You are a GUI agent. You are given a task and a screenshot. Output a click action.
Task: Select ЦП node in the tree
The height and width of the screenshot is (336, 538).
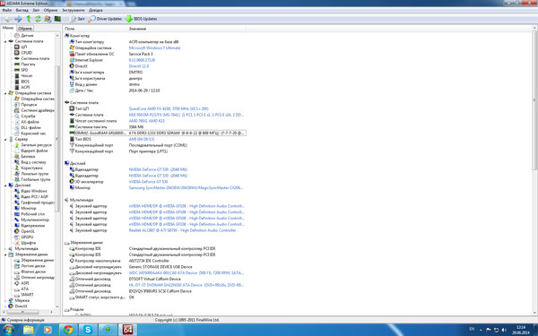click(24, 47)
